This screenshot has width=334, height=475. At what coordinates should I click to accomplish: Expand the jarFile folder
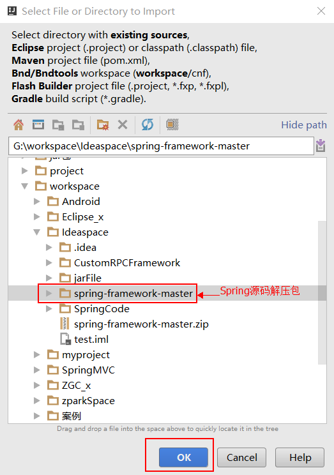(x=49, y=278)
